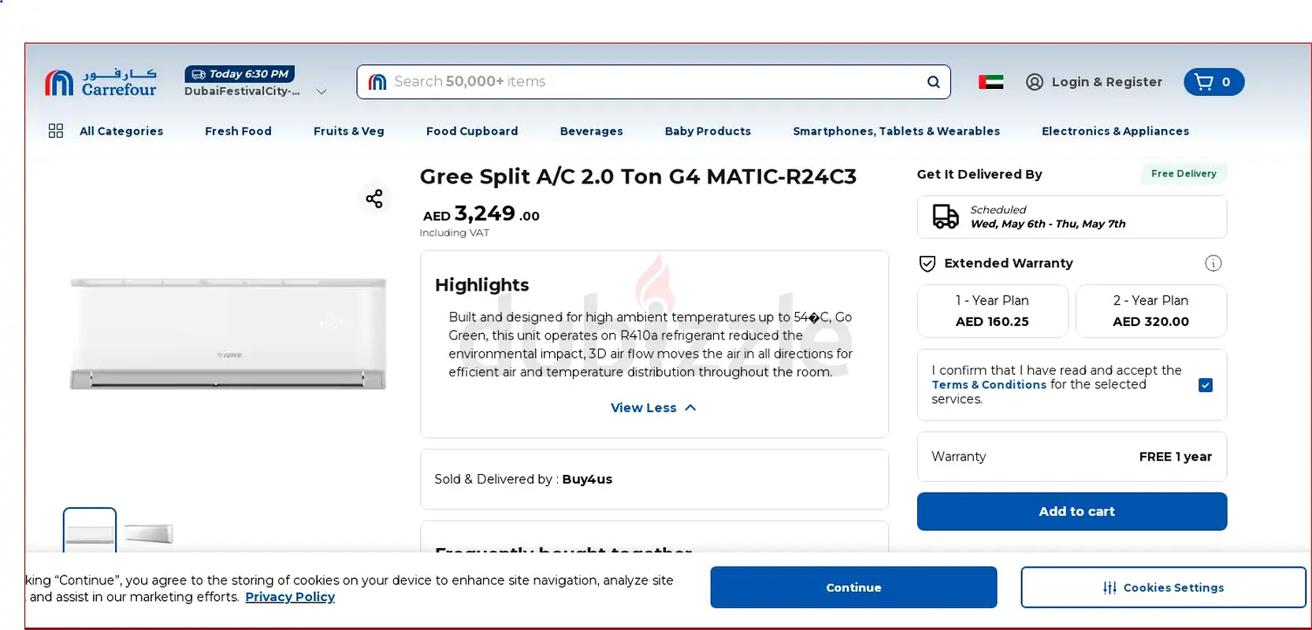This screenshot has height=630, width=1312.
Task: Open Smartphones, Tablets & Wearables category
Action: tap(897, 132)
